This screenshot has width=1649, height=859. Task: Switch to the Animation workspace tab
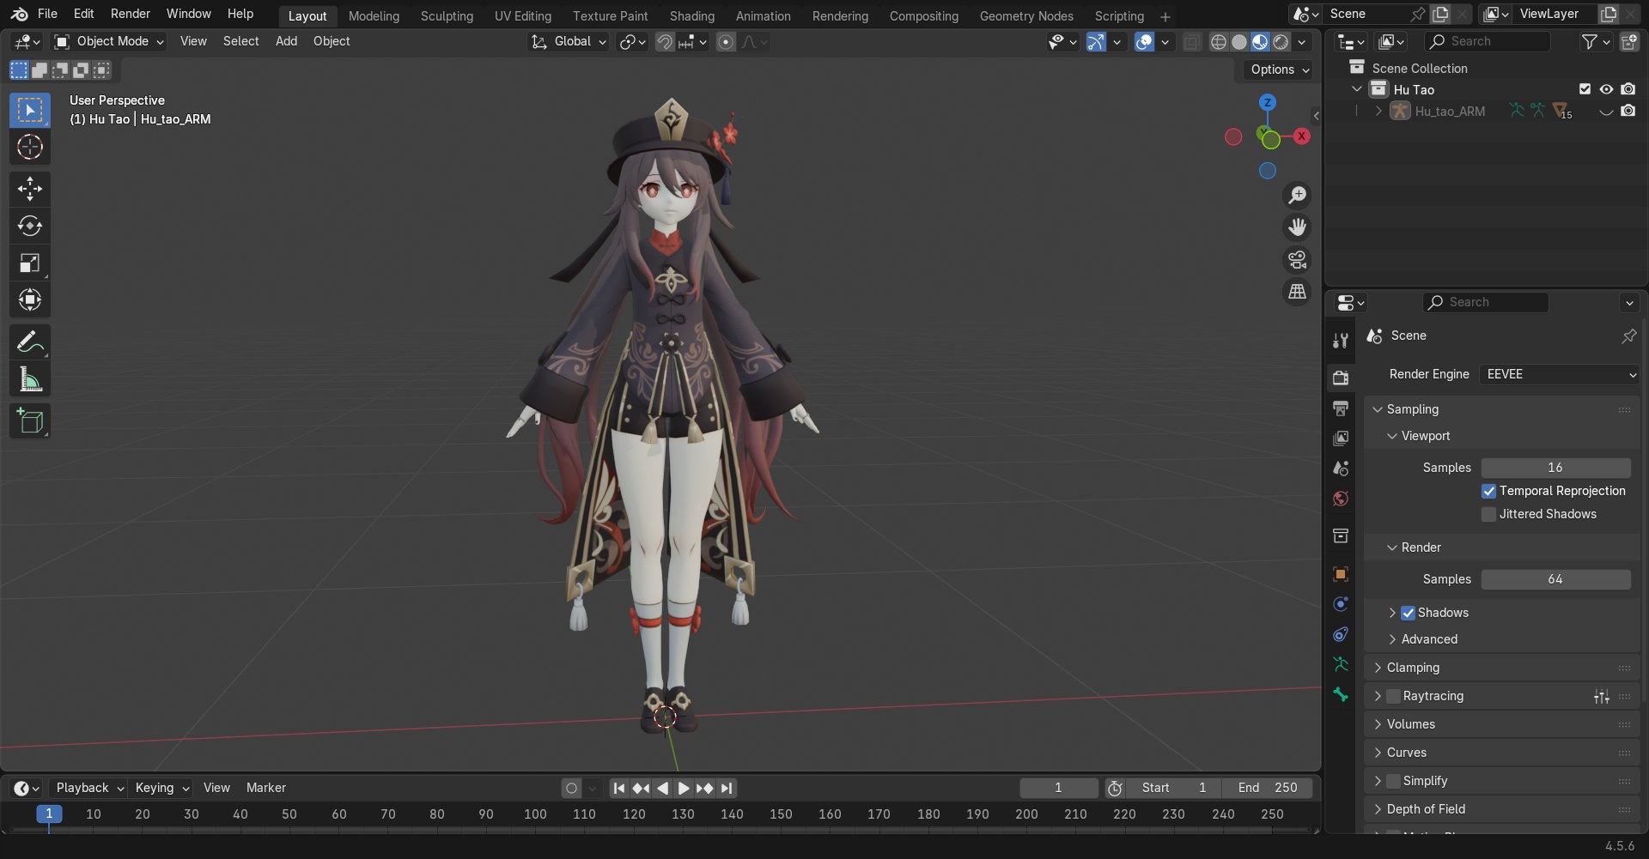tap(763, 16)
